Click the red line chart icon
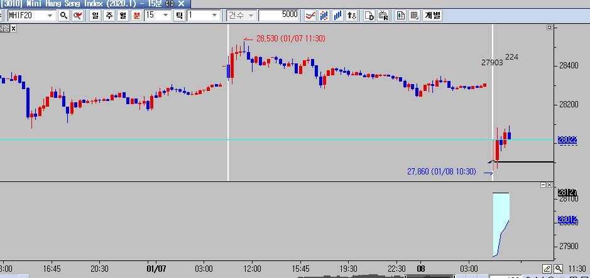The image size is (590, 278). [x=310, y=14]
